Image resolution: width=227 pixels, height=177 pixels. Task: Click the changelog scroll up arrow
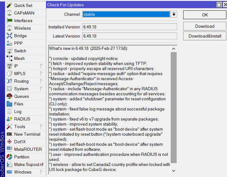pos(173,49)
